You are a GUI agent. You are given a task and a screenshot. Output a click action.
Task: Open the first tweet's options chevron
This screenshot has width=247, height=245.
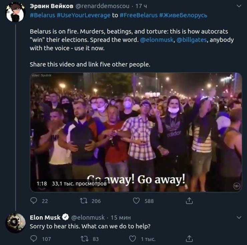click(x=239, y=6)
